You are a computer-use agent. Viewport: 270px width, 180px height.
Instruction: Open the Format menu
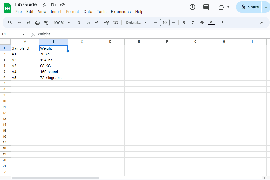pyautogui.click(x=73, y=12)
